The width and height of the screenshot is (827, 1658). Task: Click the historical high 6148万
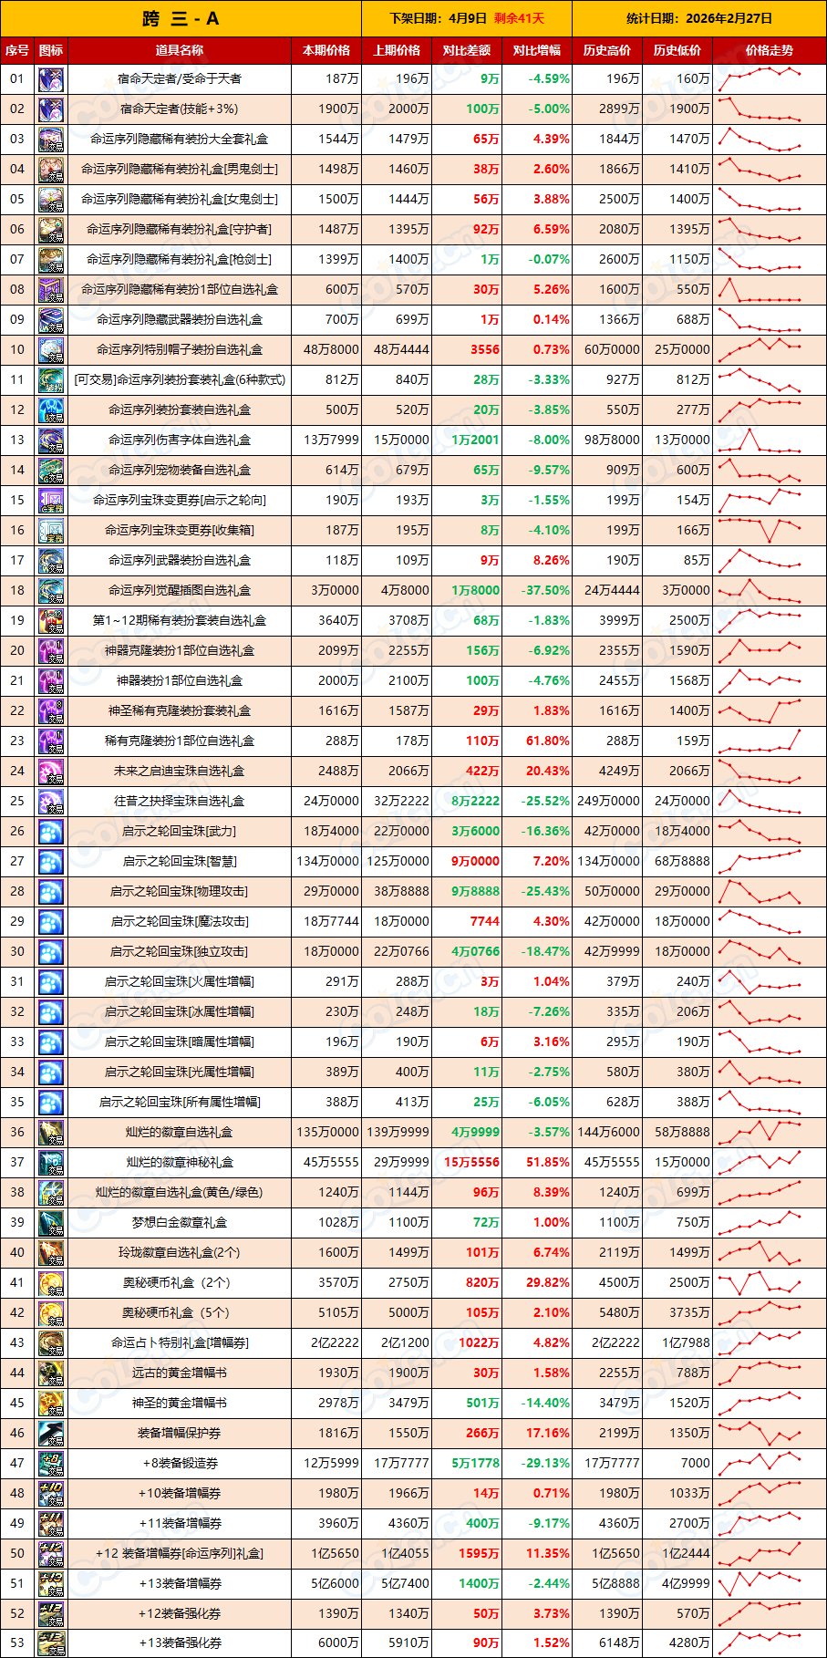point(619,1644)
